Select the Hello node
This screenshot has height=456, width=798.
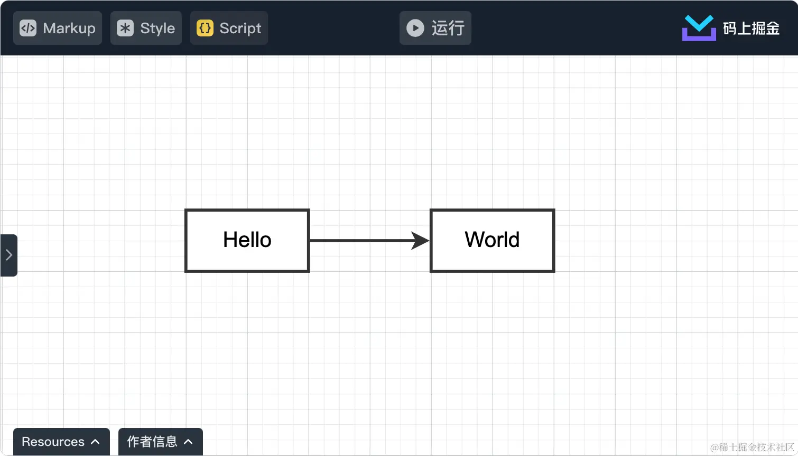click(x=247, y=241)
